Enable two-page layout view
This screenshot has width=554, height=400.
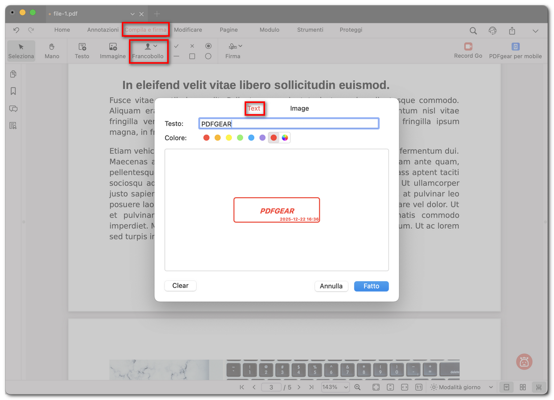point(523,387)
